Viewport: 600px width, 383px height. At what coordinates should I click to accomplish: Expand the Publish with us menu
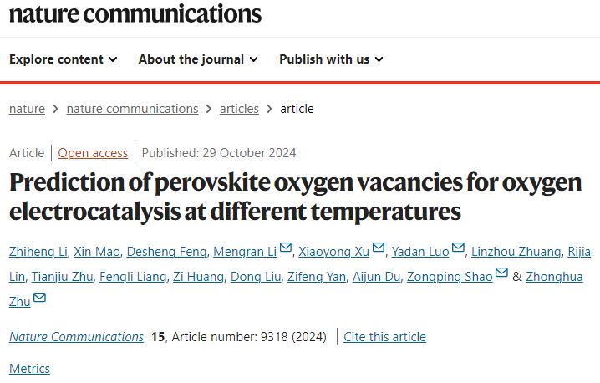pos(331,59)
